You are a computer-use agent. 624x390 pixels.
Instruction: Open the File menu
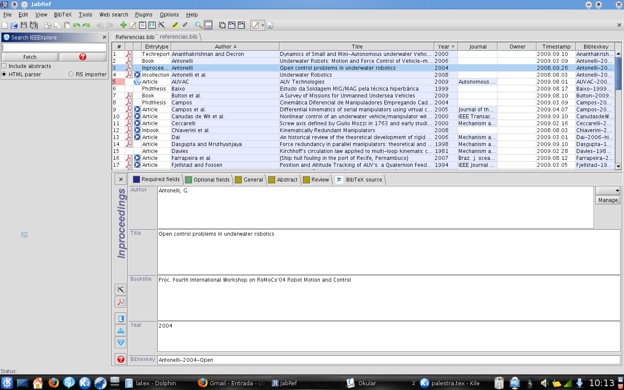coord(7,14)
